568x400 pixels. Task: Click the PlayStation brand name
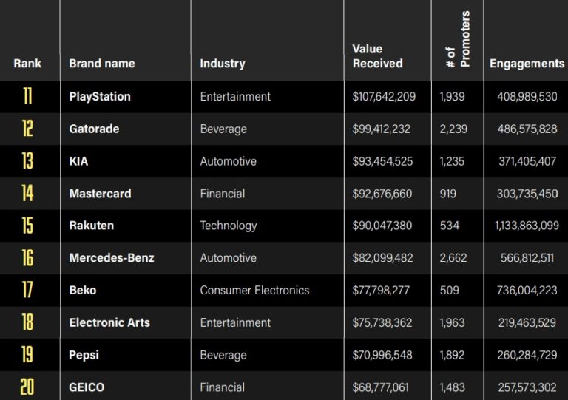coord(100,97)
